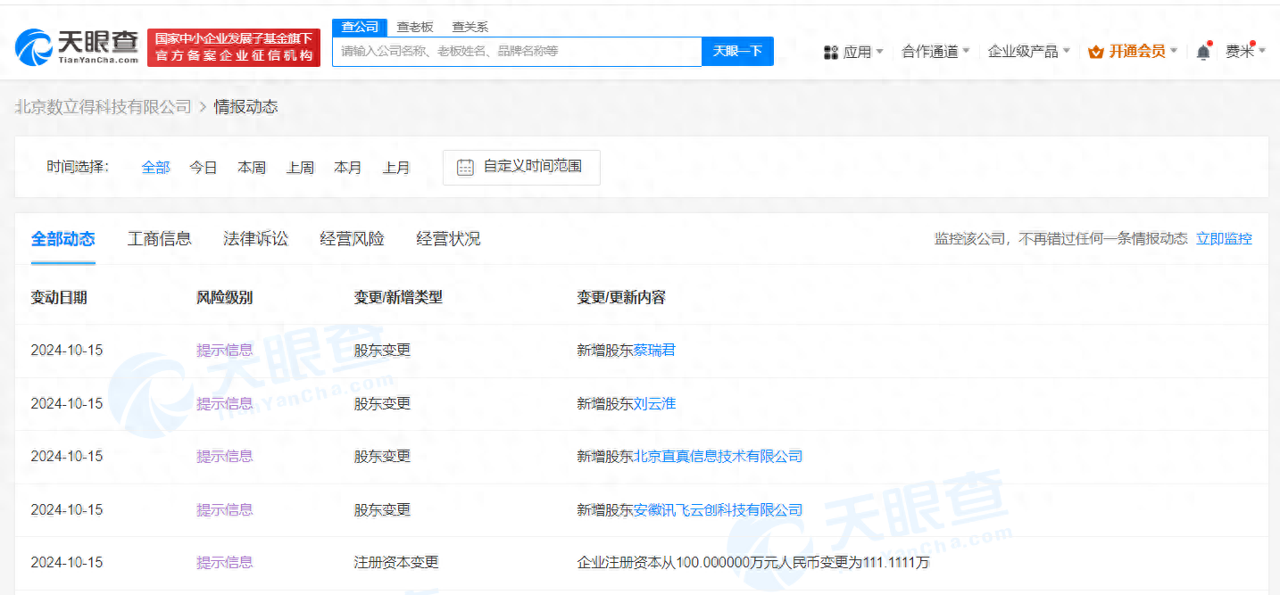The width and height of the screenshot is (1280, 595).
Task: Select the 查公司 search tab
Action: click(x=361, y=27)
